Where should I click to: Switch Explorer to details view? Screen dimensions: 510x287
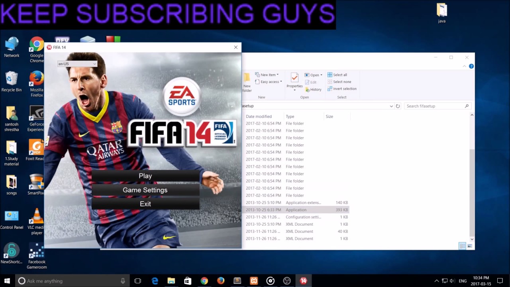pos(462,246)
